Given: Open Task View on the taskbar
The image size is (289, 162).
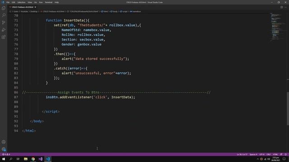Looking at the screenshot, I should (18, 159).
